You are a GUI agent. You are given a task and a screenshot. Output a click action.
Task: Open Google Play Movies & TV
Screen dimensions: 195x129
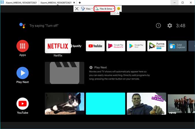point(116,46)
